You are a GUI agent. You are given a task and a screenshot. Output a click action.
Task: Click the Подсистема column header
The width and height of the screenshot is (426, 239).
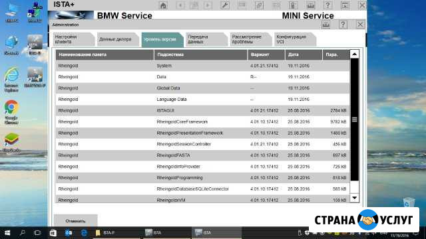201,54
